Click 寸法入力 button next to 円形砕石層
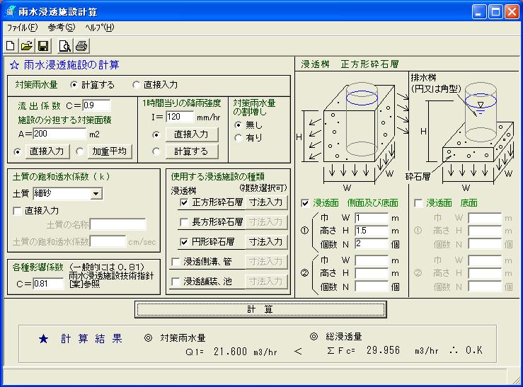Screen dimensions: 523x387 tap(266, 242)
